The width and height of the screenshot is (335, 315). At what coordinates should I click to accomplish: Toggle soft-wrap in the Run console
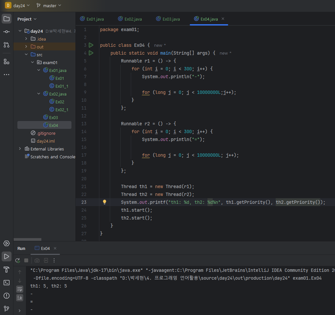point(20,289)
